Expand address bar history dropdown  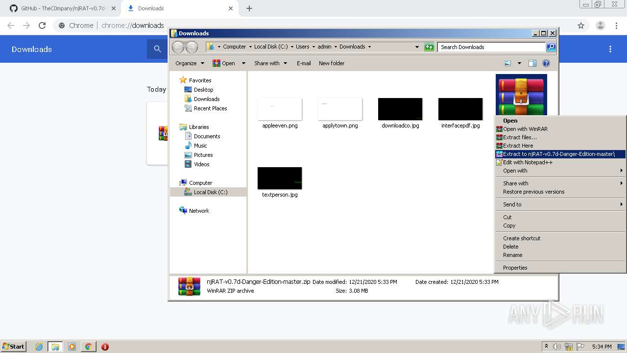coord(417,47)
